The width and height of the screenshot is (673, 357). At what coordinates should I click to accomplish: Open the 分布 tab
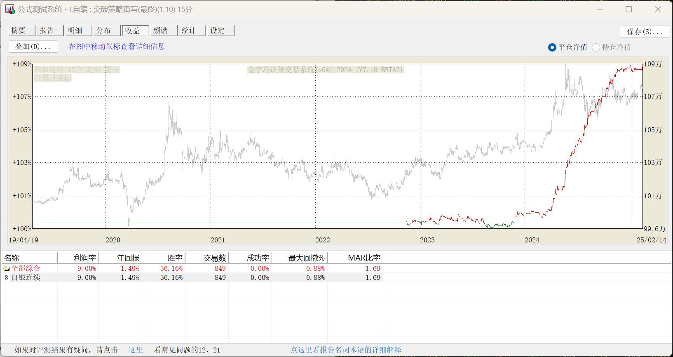pyautogui.click(x=107, y=31)
